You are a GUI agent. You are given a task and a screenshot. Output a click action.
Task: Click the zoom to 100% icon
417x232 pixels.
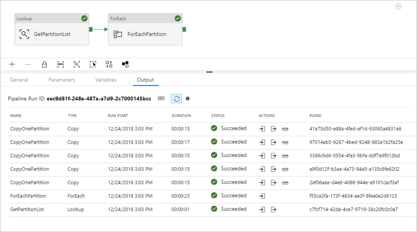tap(61, 64)
